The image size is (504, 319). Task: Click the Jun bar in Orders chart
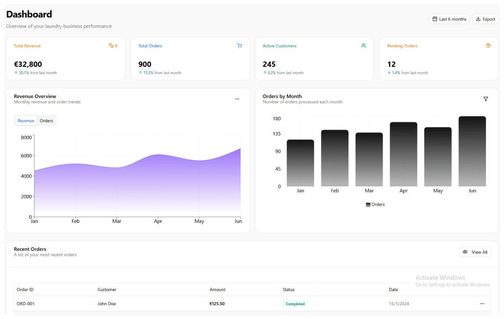click(x=472, y=151)
